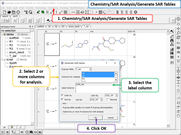Screen dimensions: 181x135
Task: Click the PDB search icon in toolbar
Action: (27, 12)
